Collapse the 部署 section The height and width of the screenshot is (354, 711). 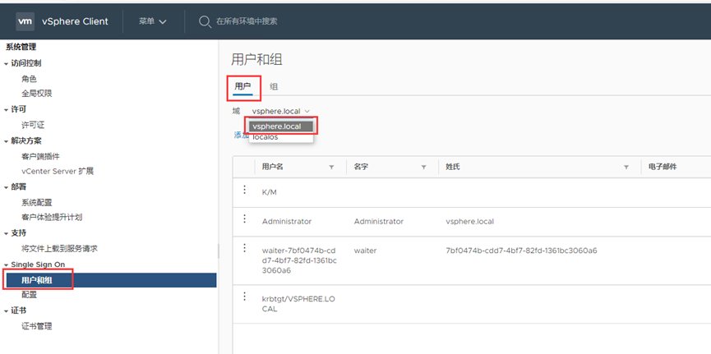click(6, 187)
